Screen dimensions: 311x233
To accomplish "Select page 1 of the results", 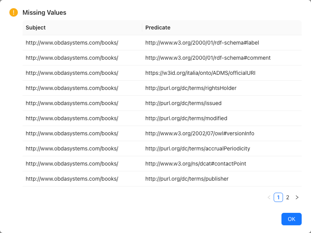I will click(278, 197).
